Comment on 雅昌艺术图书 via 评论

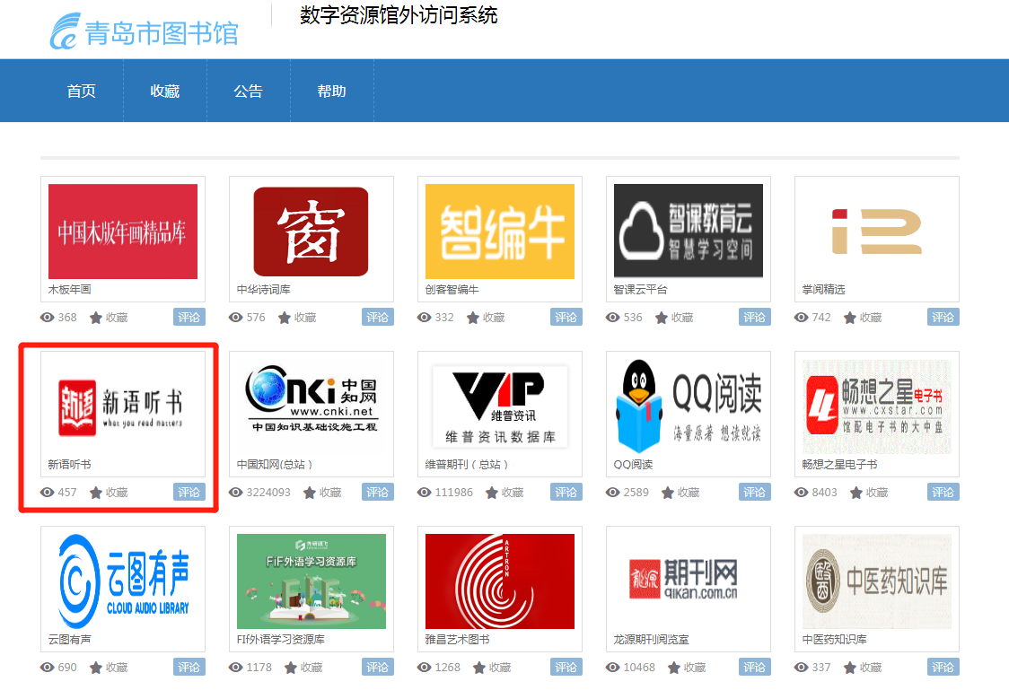click(x=566, y=667)
